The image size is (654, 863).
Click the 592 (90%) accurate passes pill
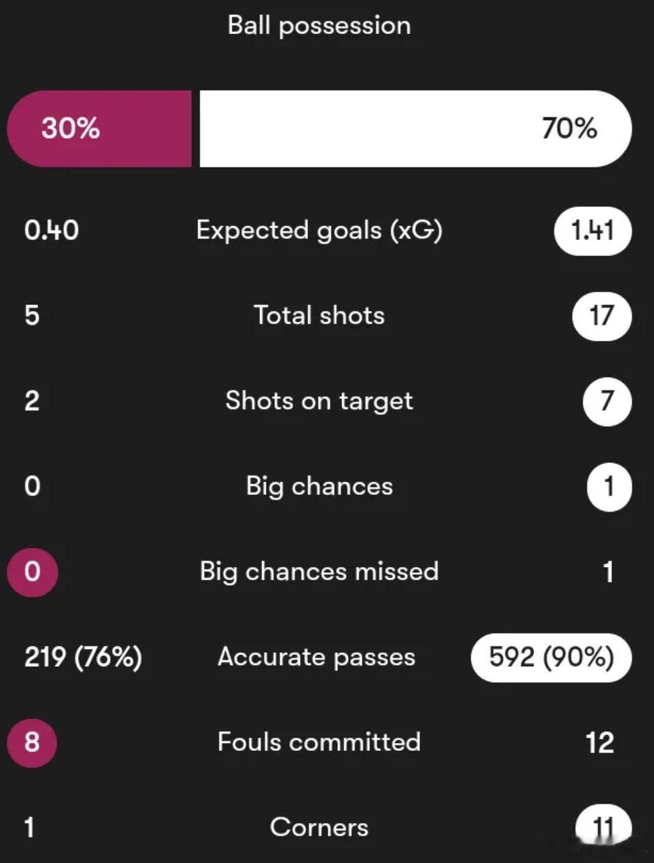(x=551, y=658)
